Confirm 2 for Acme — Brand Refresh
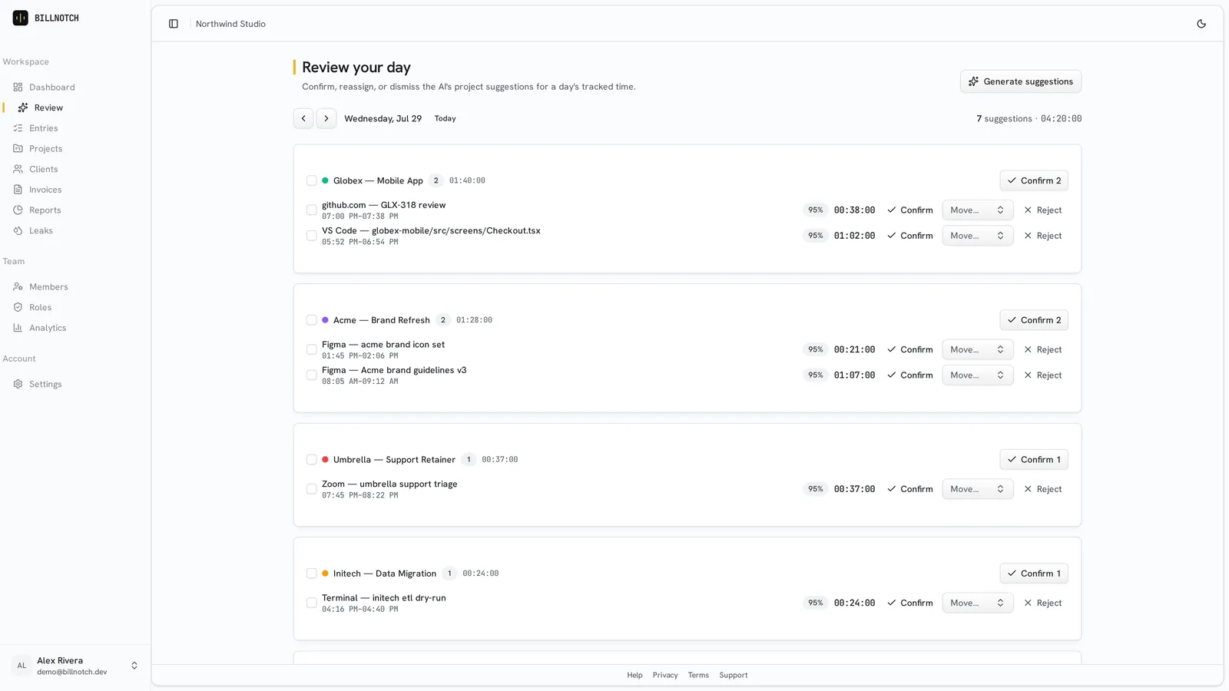Image resolution: width=1229 pixels, height=691 pixels. pyautogui.click(x=1034, y=320)
